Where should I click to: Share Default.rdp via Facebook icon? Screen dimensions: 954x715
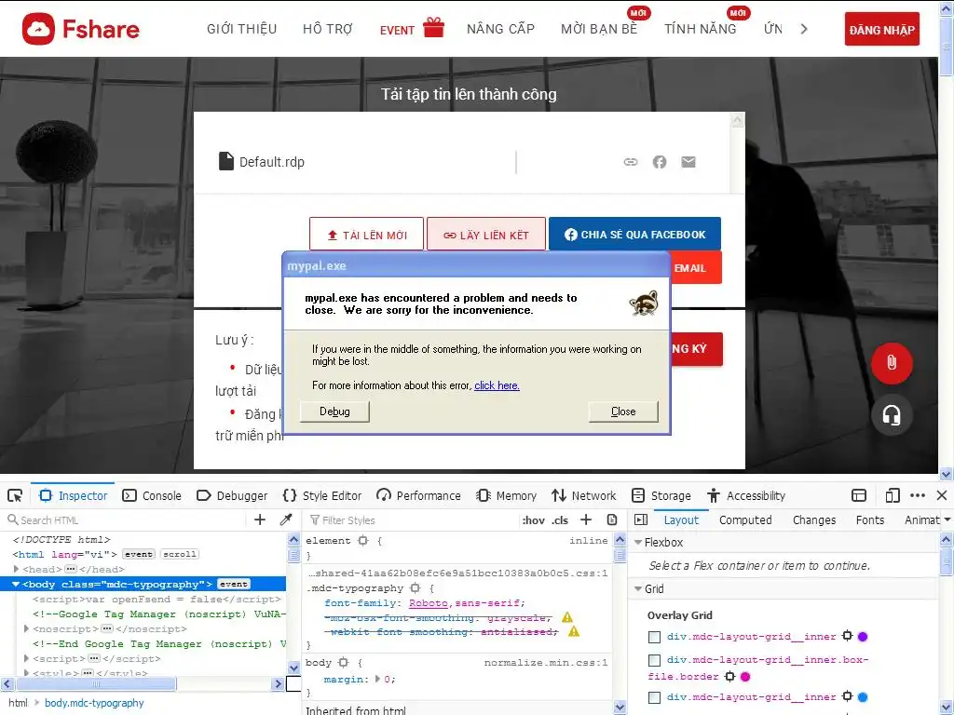(x=660, y=162)
